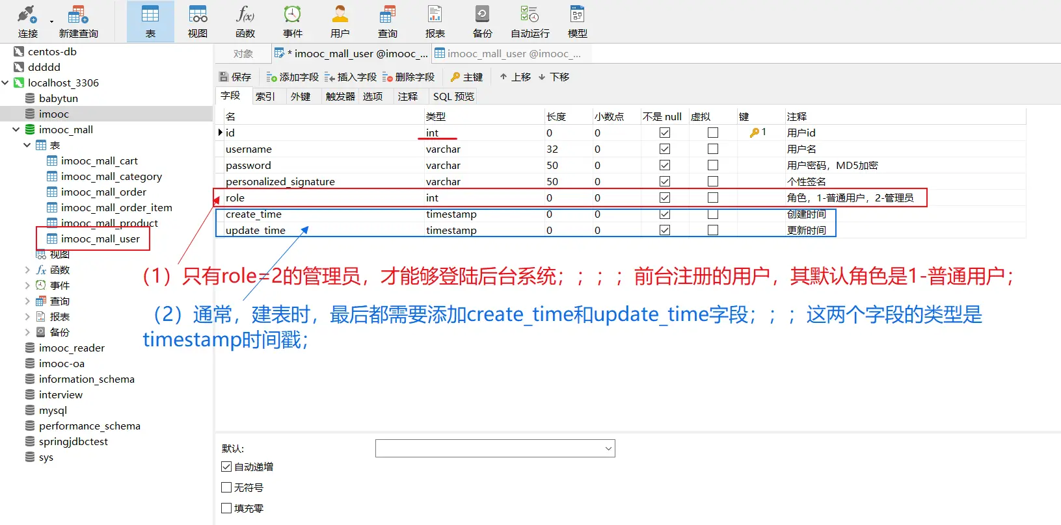This screenshot has height=525, width=1061.
Task: Toggle 不是 null checkbox for id
Action: coord(665,133)
